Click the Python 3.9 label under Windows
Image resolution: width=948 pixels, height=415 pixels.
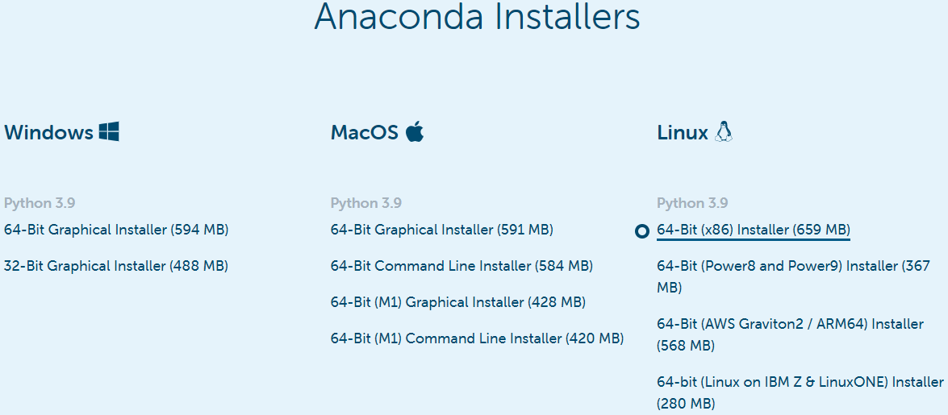40,203
